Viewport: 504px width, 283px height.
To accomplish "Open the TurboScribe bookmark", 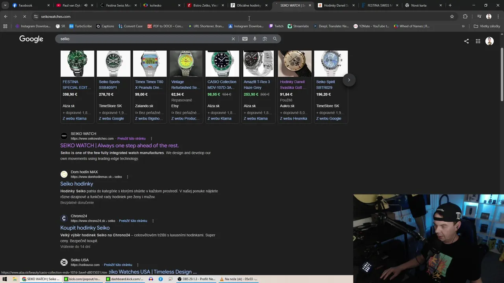I will coord(81,26).
